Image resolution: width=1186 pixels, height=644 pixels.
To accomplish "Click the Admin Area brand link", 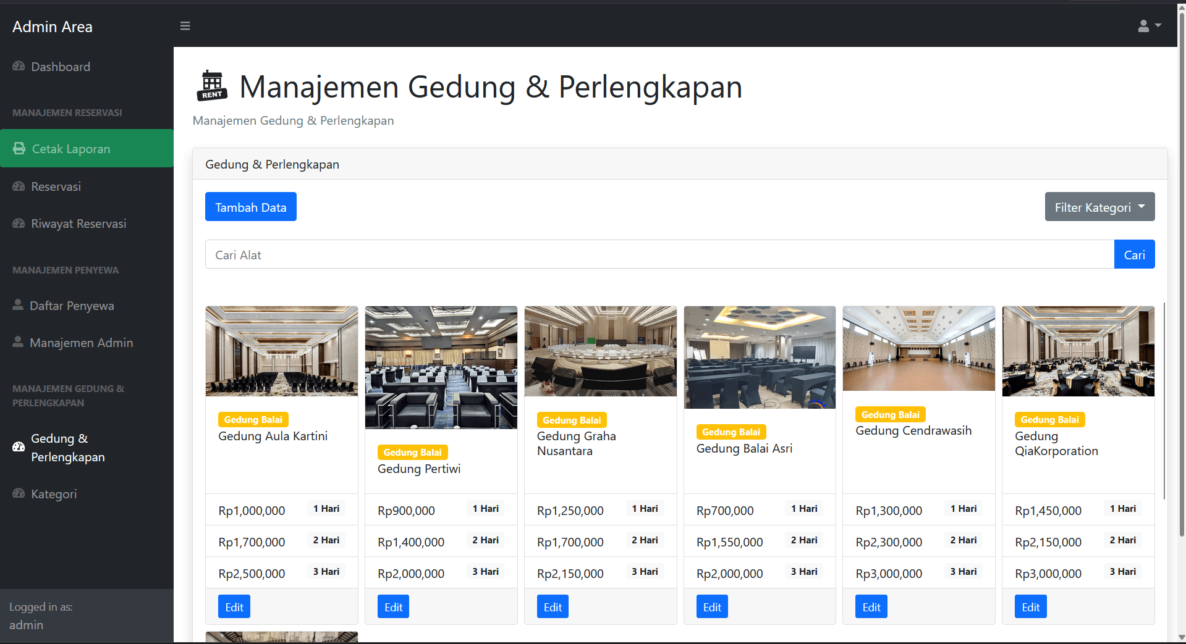I will [53, 27].
